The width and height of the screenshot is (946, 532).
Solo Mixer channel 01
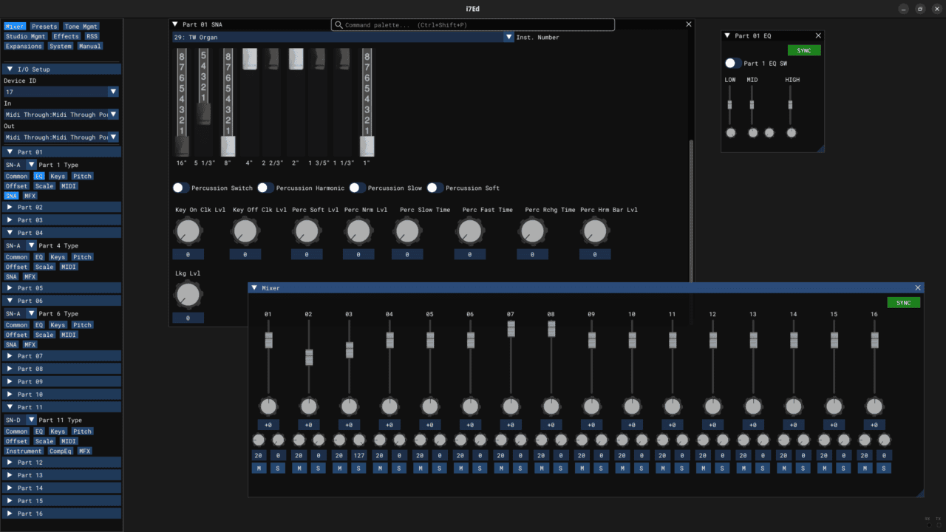278,468
